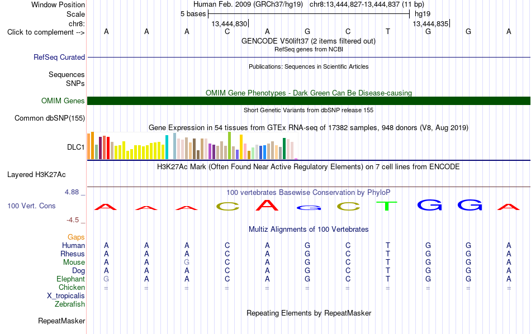Click the T base in the Dog row
The height and width of the screenshot is (334, 531).
click(388, 271)
